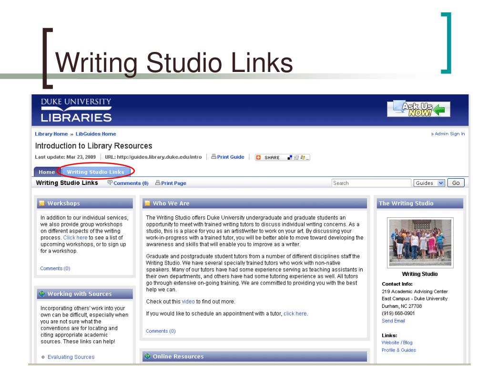The width and height of the screenshot is (488, 366).
Task: Select the Writing Studio Links tab
Action: tap(95, 172)
